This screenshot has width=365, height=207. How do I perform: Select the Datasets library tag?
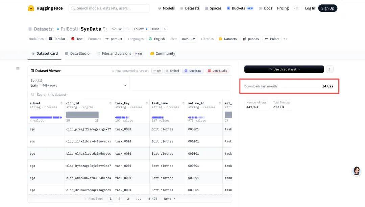click(x=228, y=39)
